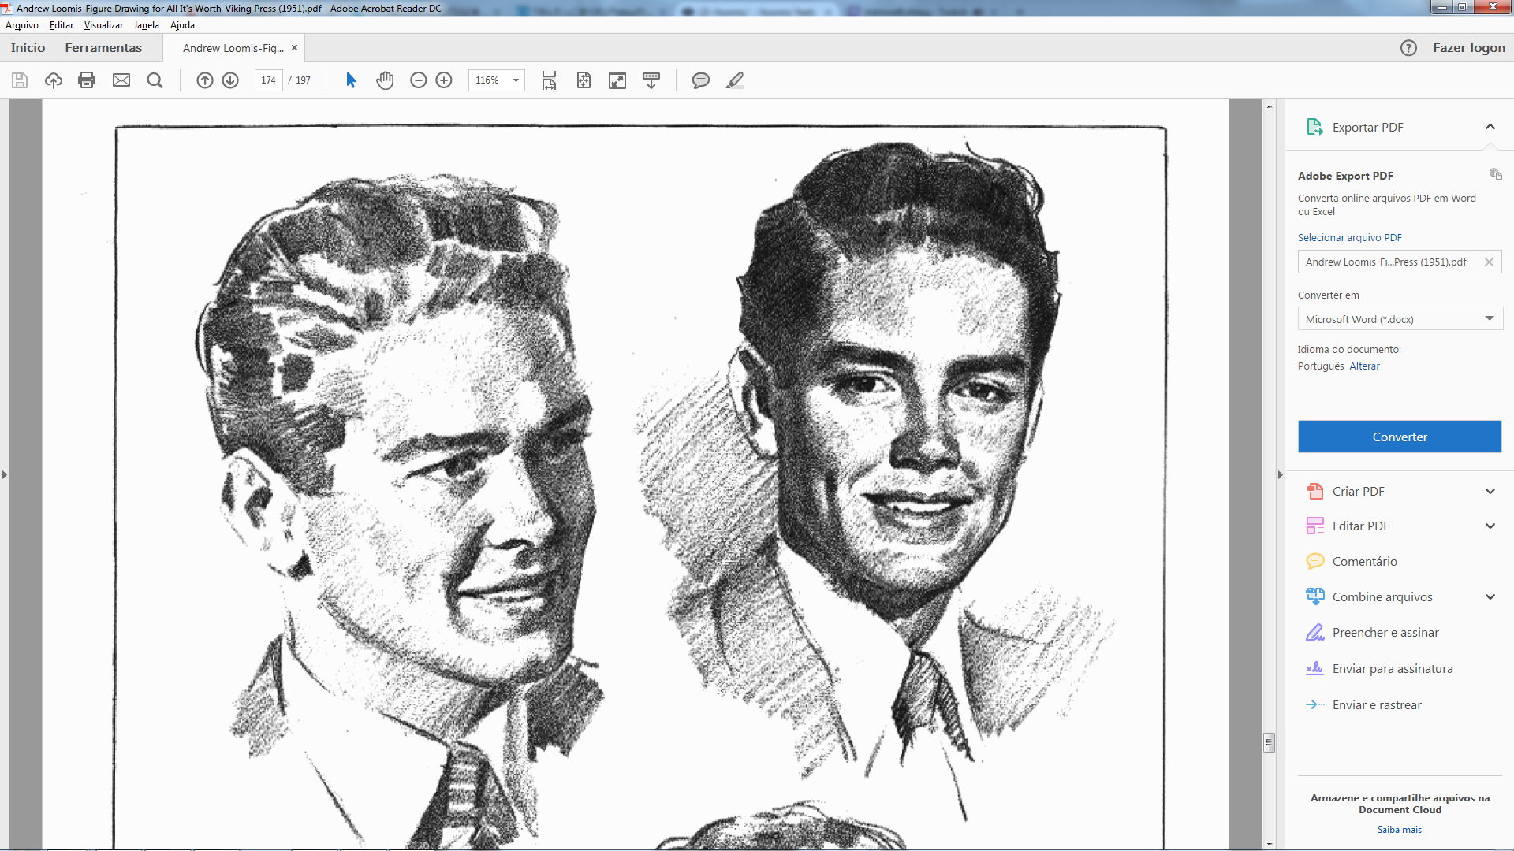
Task: Go to previous page arrow
Action: pyautogui.click(x=205, y=80)
